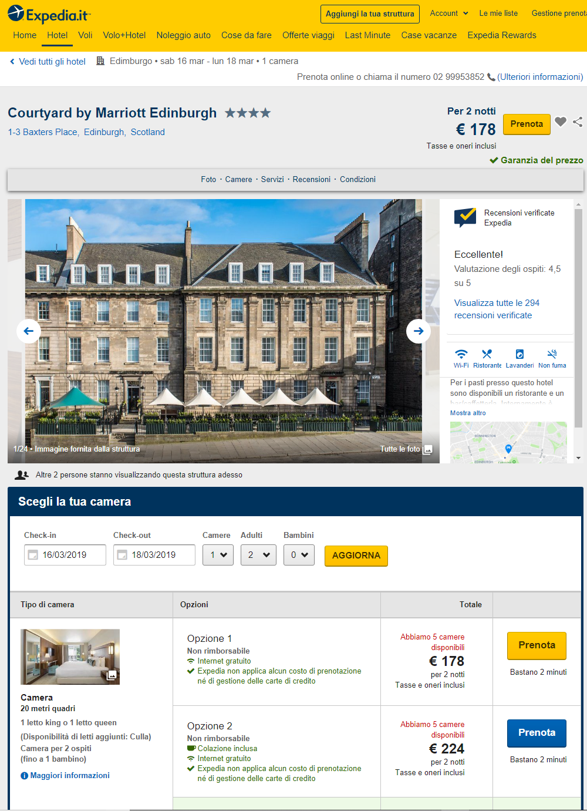Open the Bambini number dropdown
587x811 pixels.
point(299,555)
